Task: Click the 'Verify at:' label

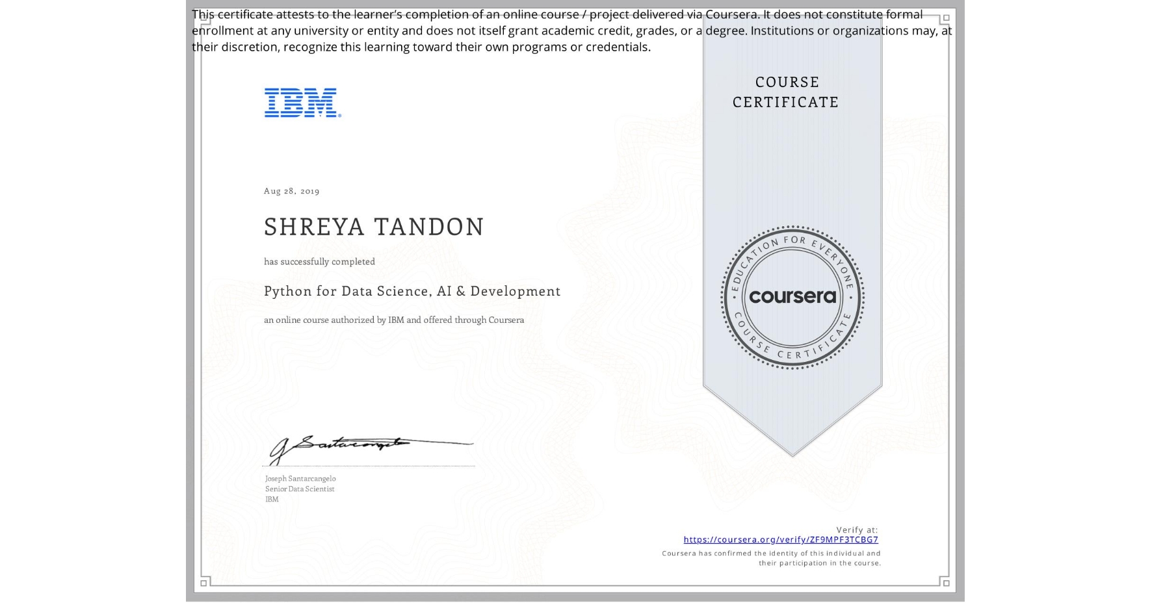Action: pyautogui.click(x=857, y=530)
